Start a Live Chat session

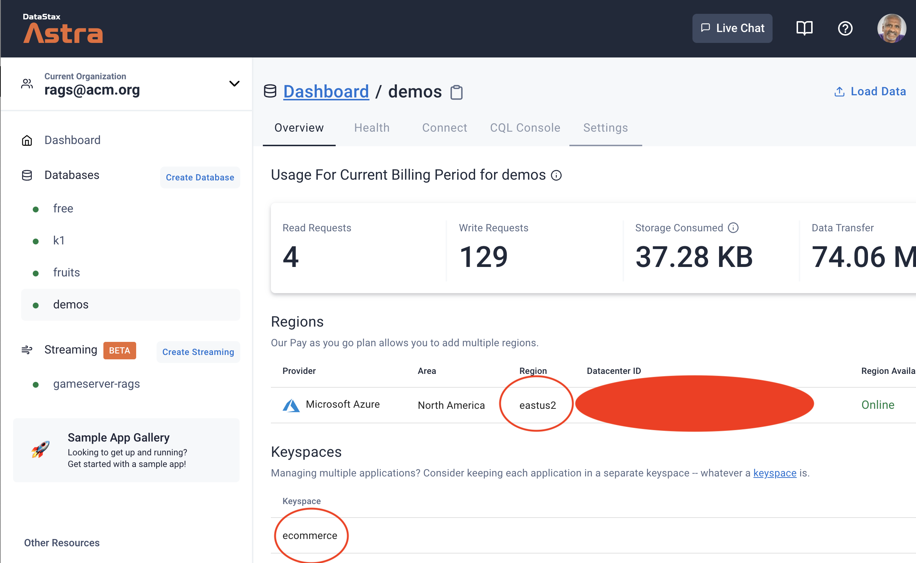(x=732, y=28)
